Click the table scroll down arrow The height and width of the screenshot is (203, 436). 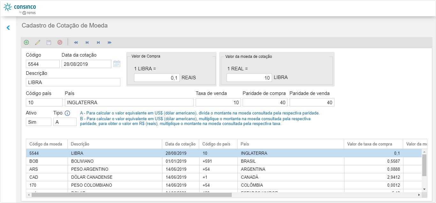pyautogui.click(x=424, y=189)
